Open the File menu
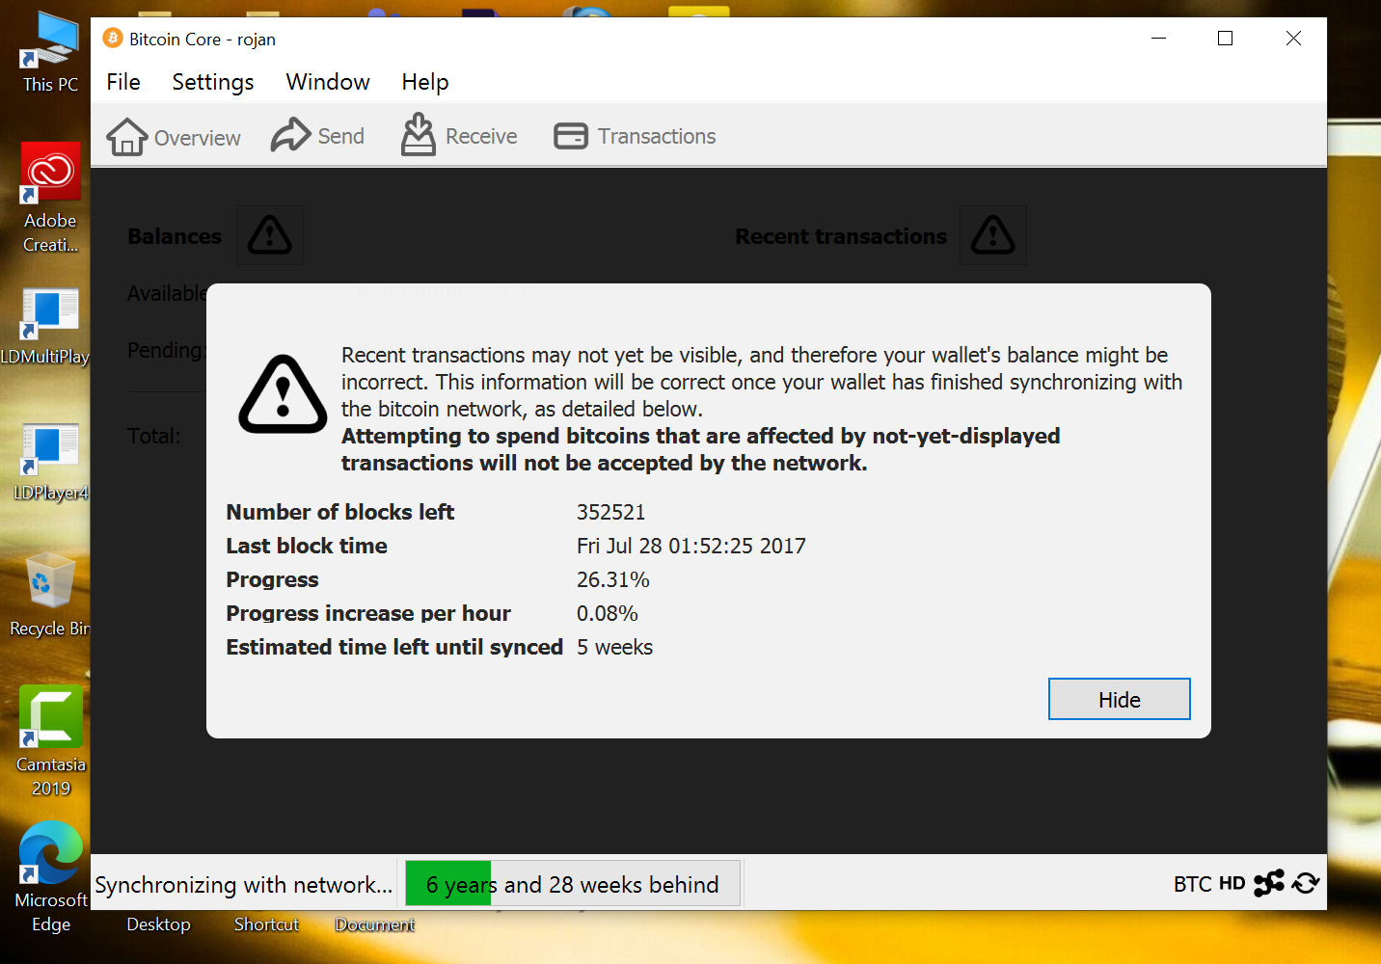The image size is (1381, 964). point(123,82)
